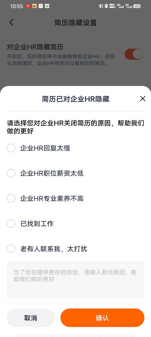Toggle the 对企业HR隐藏简历 switch
151x337 pixels.
point(134,54)
